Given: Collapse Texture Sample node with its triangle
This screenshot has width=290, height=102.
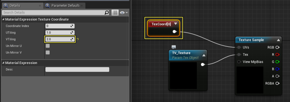Looking at the screenshot, I should (278, 40).
